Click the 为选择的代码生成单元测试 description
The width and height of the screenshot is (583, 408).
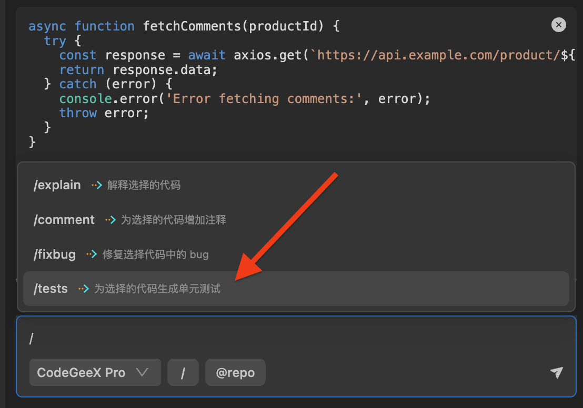pos(157,289)
